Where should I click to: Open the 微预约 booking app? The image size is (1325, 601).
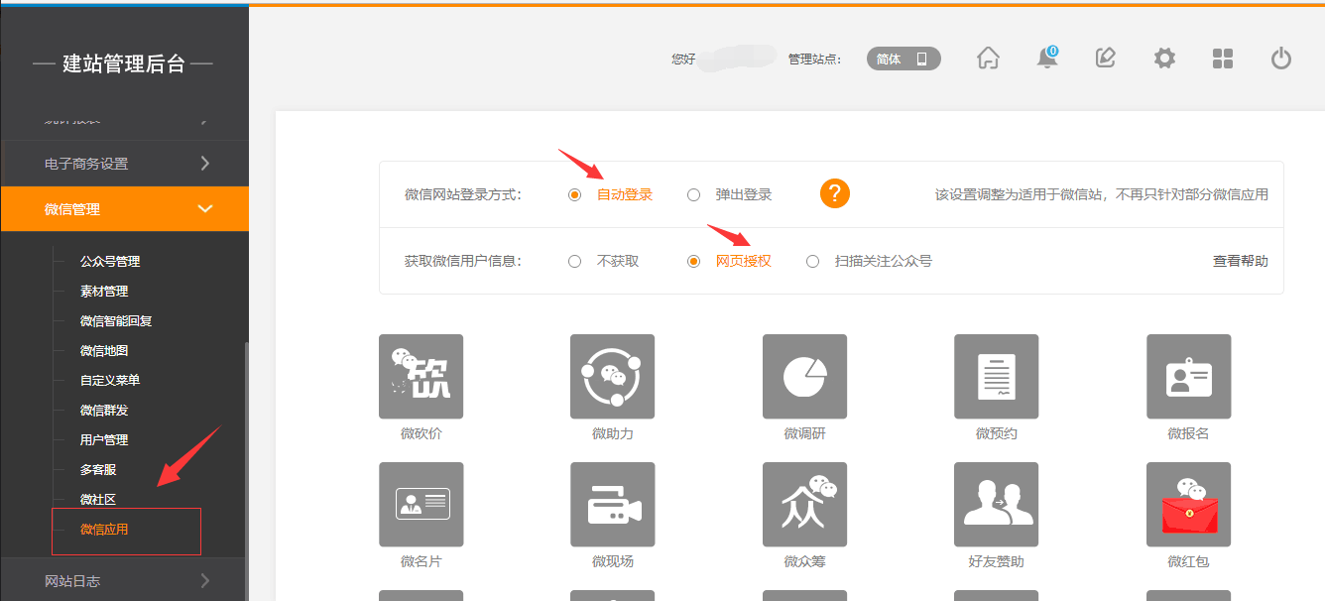tap(996, 377)
